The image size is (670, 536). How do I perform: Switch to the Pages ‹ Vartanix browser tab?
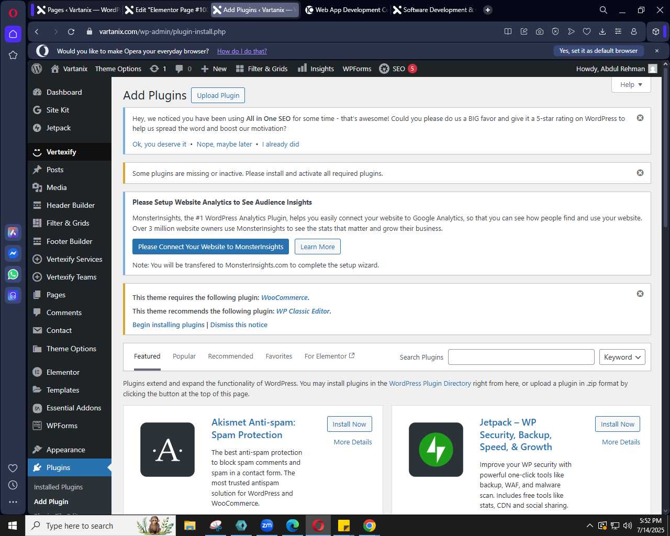pos(78,10)
